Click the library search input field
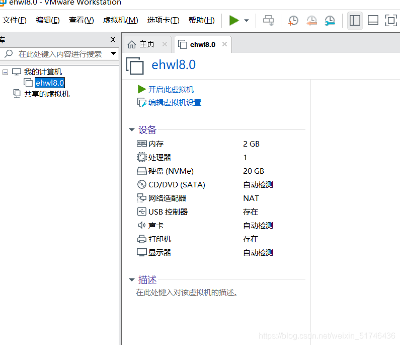This screenshot has width=400, height=345. [60, 54]
